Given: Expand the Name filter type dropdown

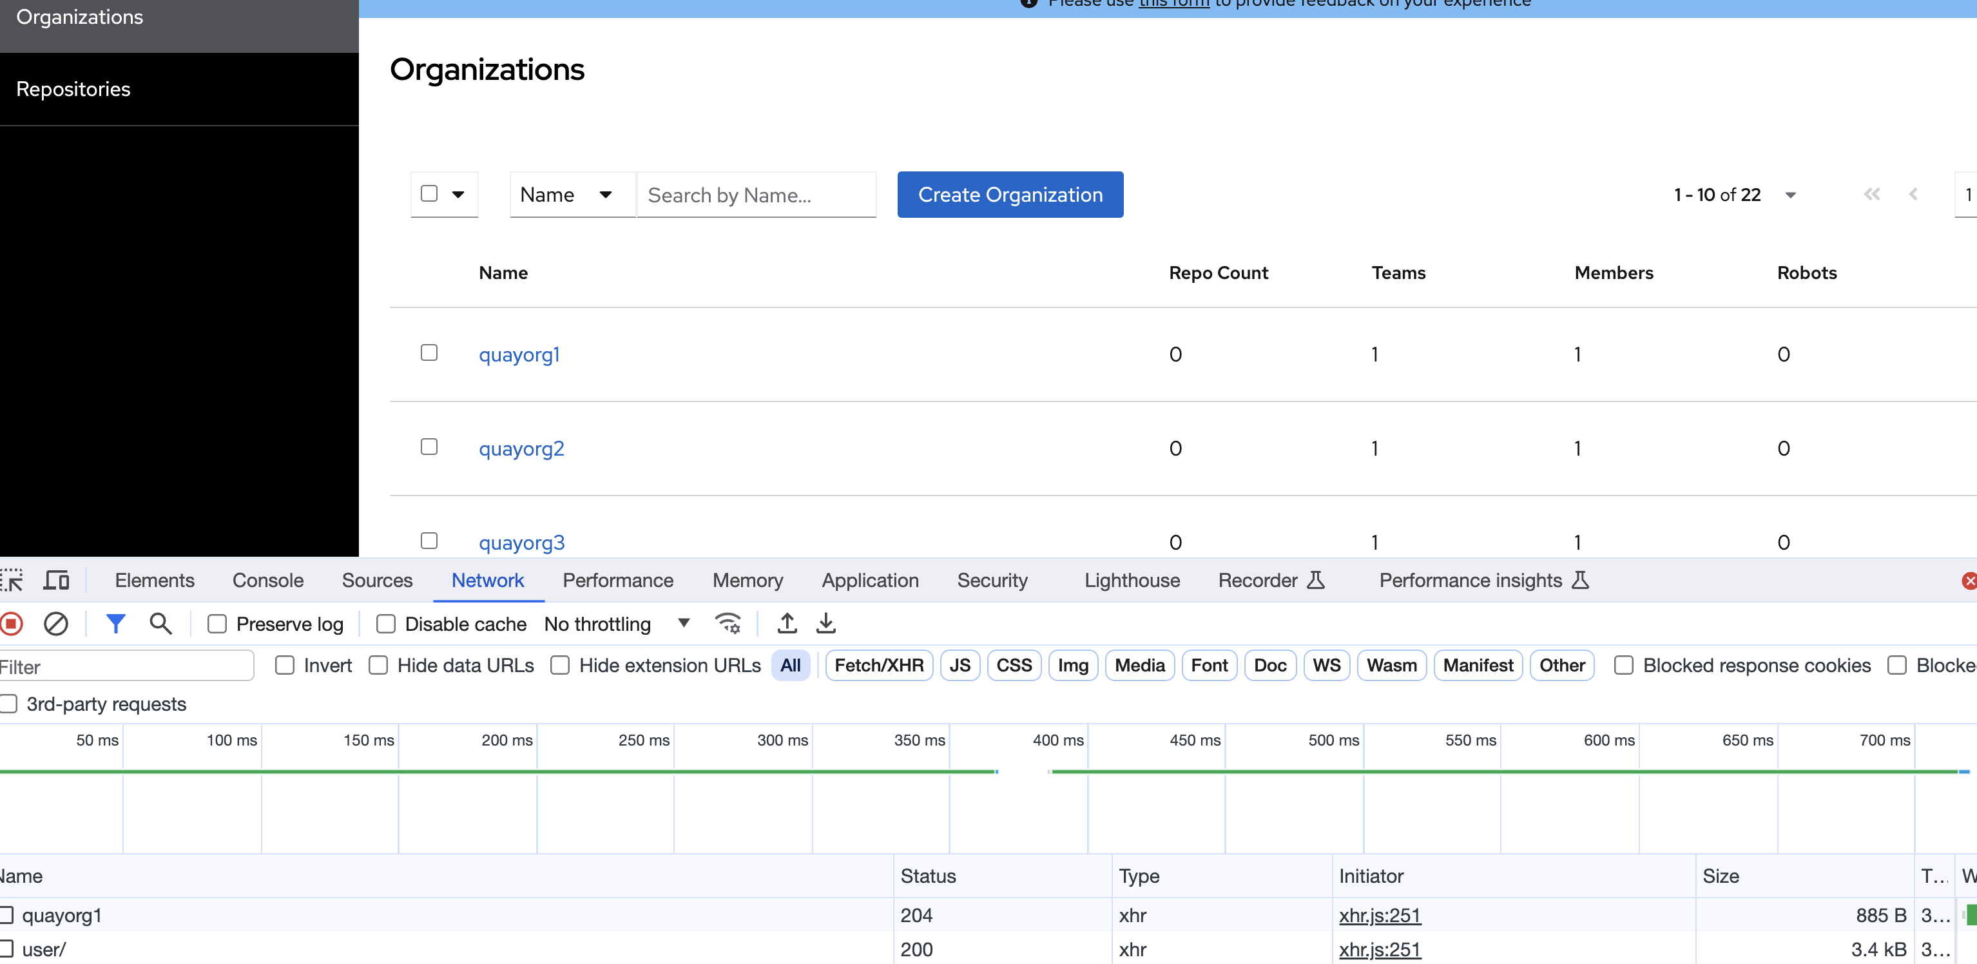Looking at the screenshot, I should [x=566, y=195].
